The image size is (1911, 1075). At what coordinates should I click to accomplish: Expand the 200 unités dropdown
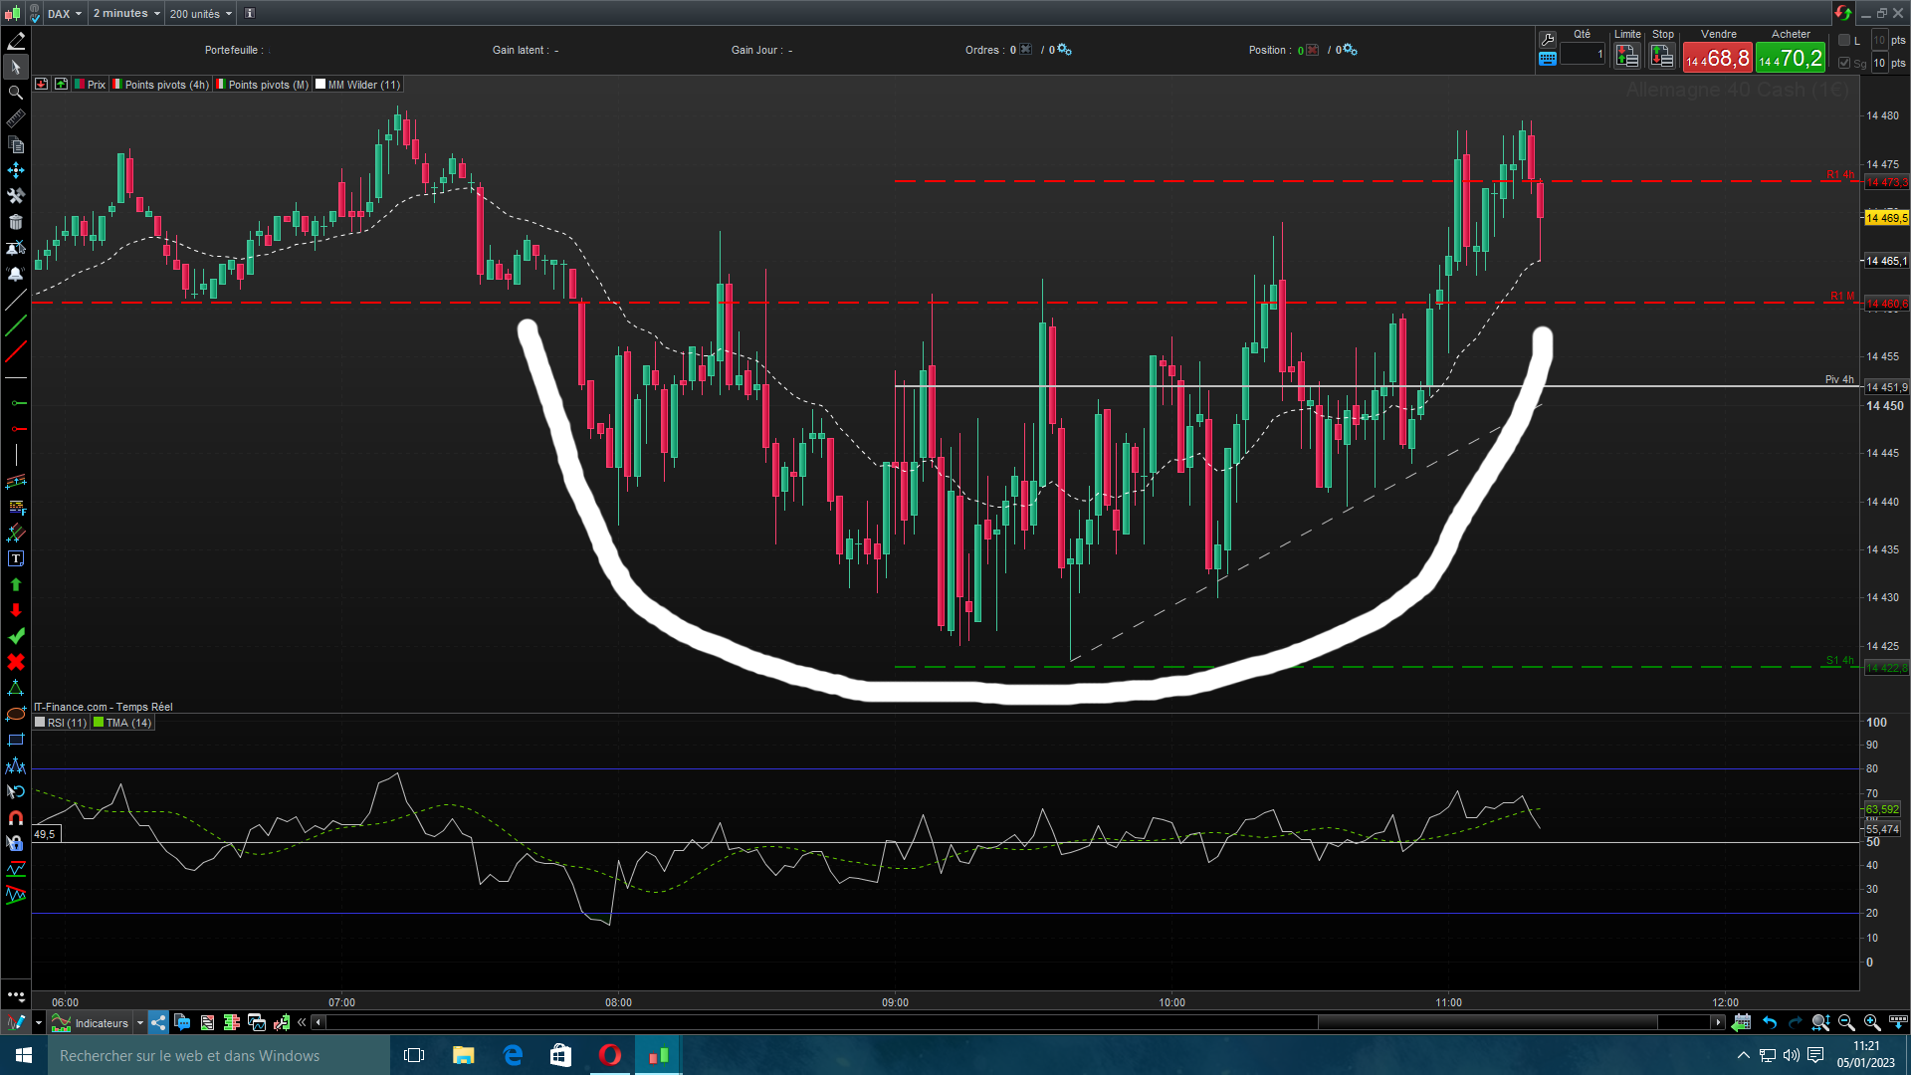[200, 14]
